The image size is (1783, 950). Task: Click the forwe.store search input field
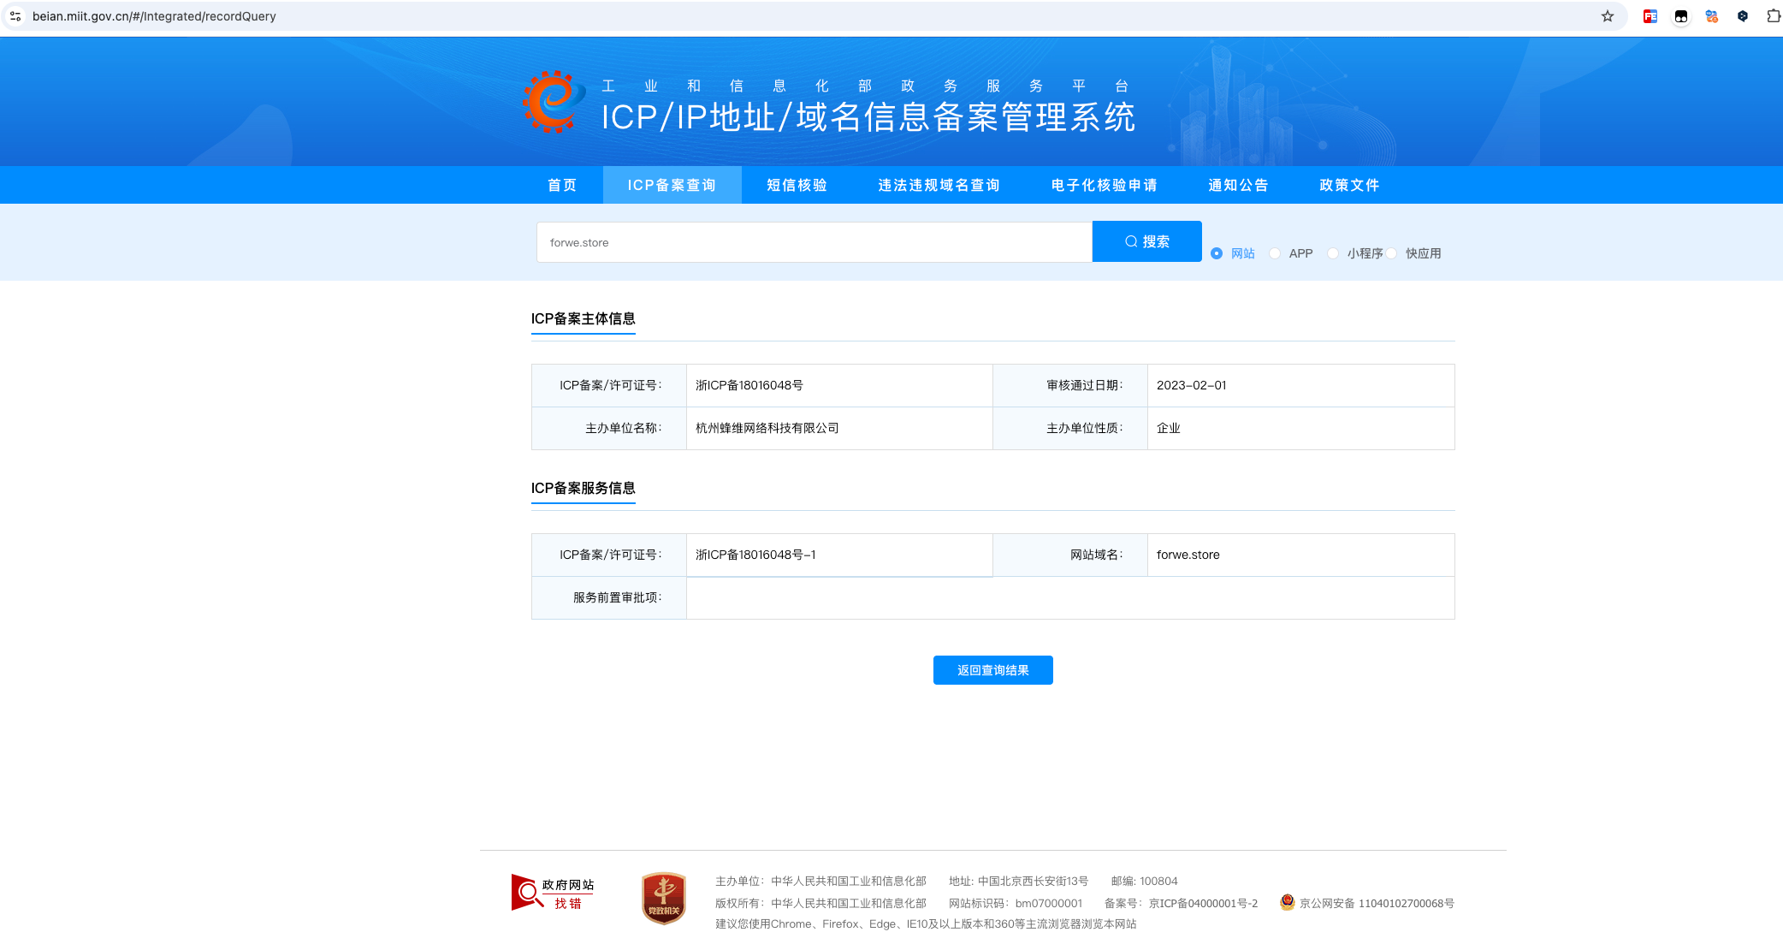(813, 242)
